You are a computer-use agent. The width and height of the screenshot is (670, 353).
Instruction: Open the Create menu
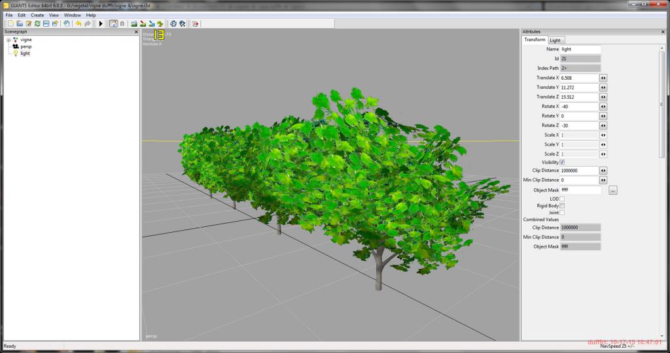(x=37, y=15)
